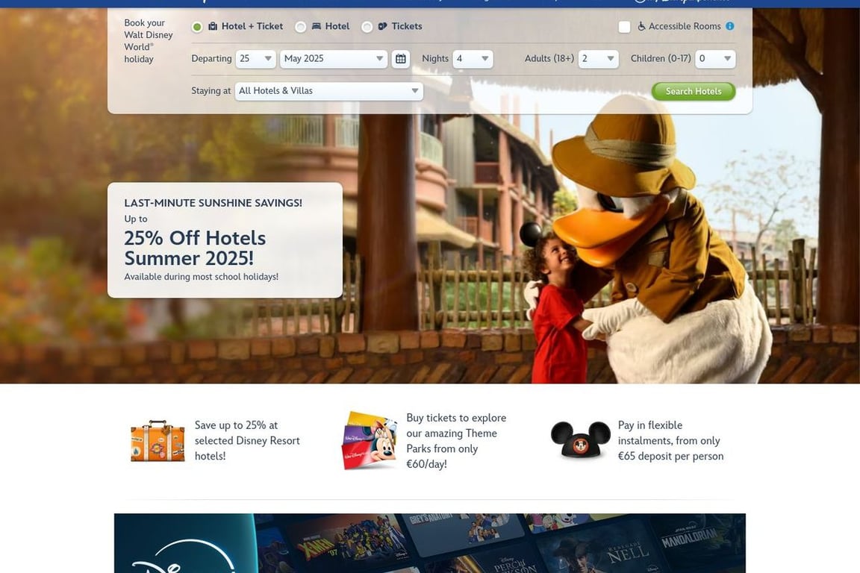
Task: Click the Accessible Rooms info icon
Action: coord(730,26)
